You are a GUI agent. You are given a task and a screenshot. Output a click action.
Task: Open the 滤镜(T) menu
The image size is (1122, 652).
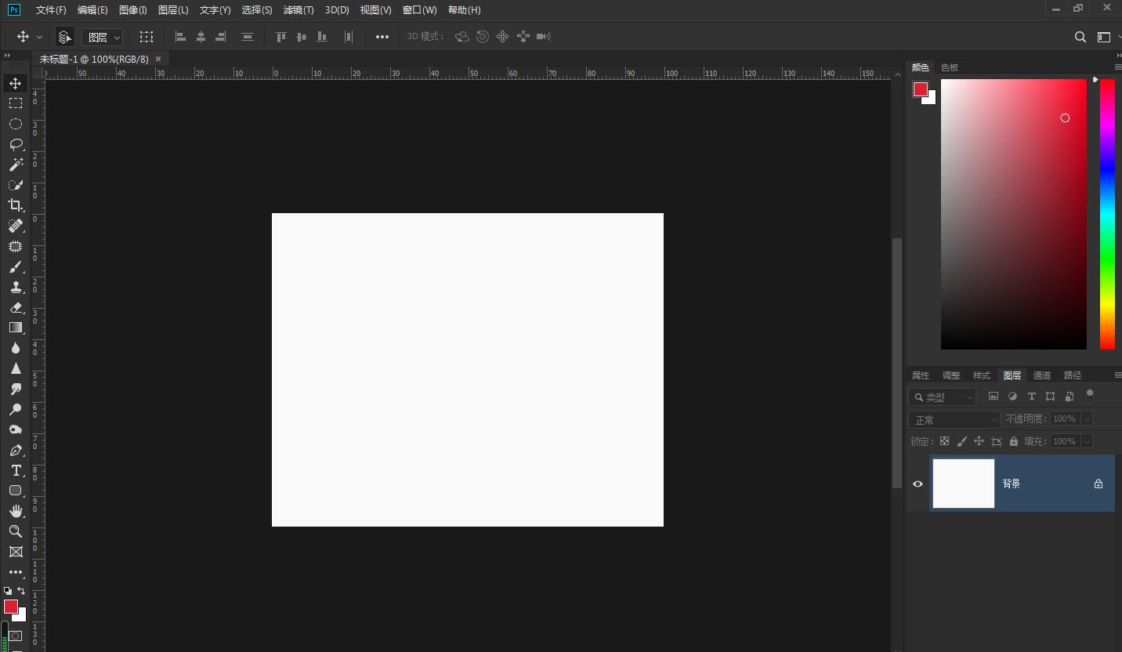tap(299, 10)
